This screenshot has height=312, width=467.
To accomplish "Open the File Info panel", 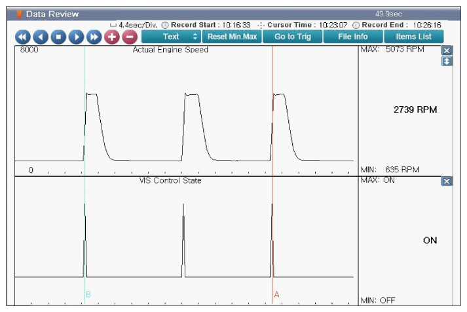I will pos(352,37).
